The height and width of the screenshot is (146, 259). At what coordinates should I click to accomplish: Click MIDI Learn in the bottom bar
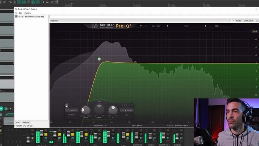point(98,126)
